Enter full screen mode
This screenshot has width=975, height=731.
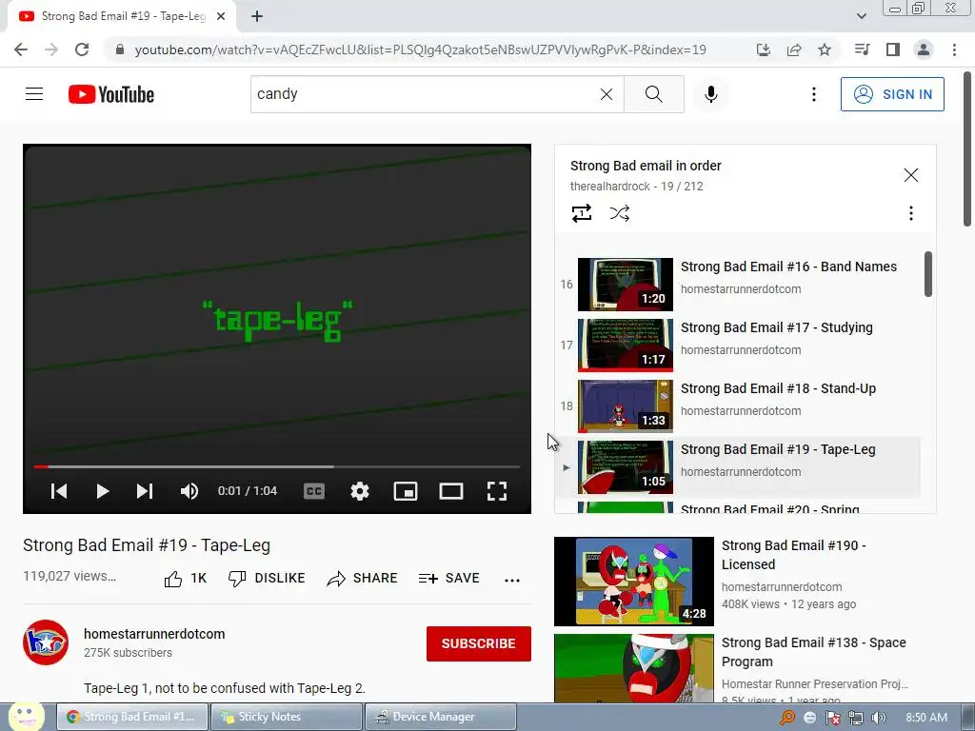(497, 491)
